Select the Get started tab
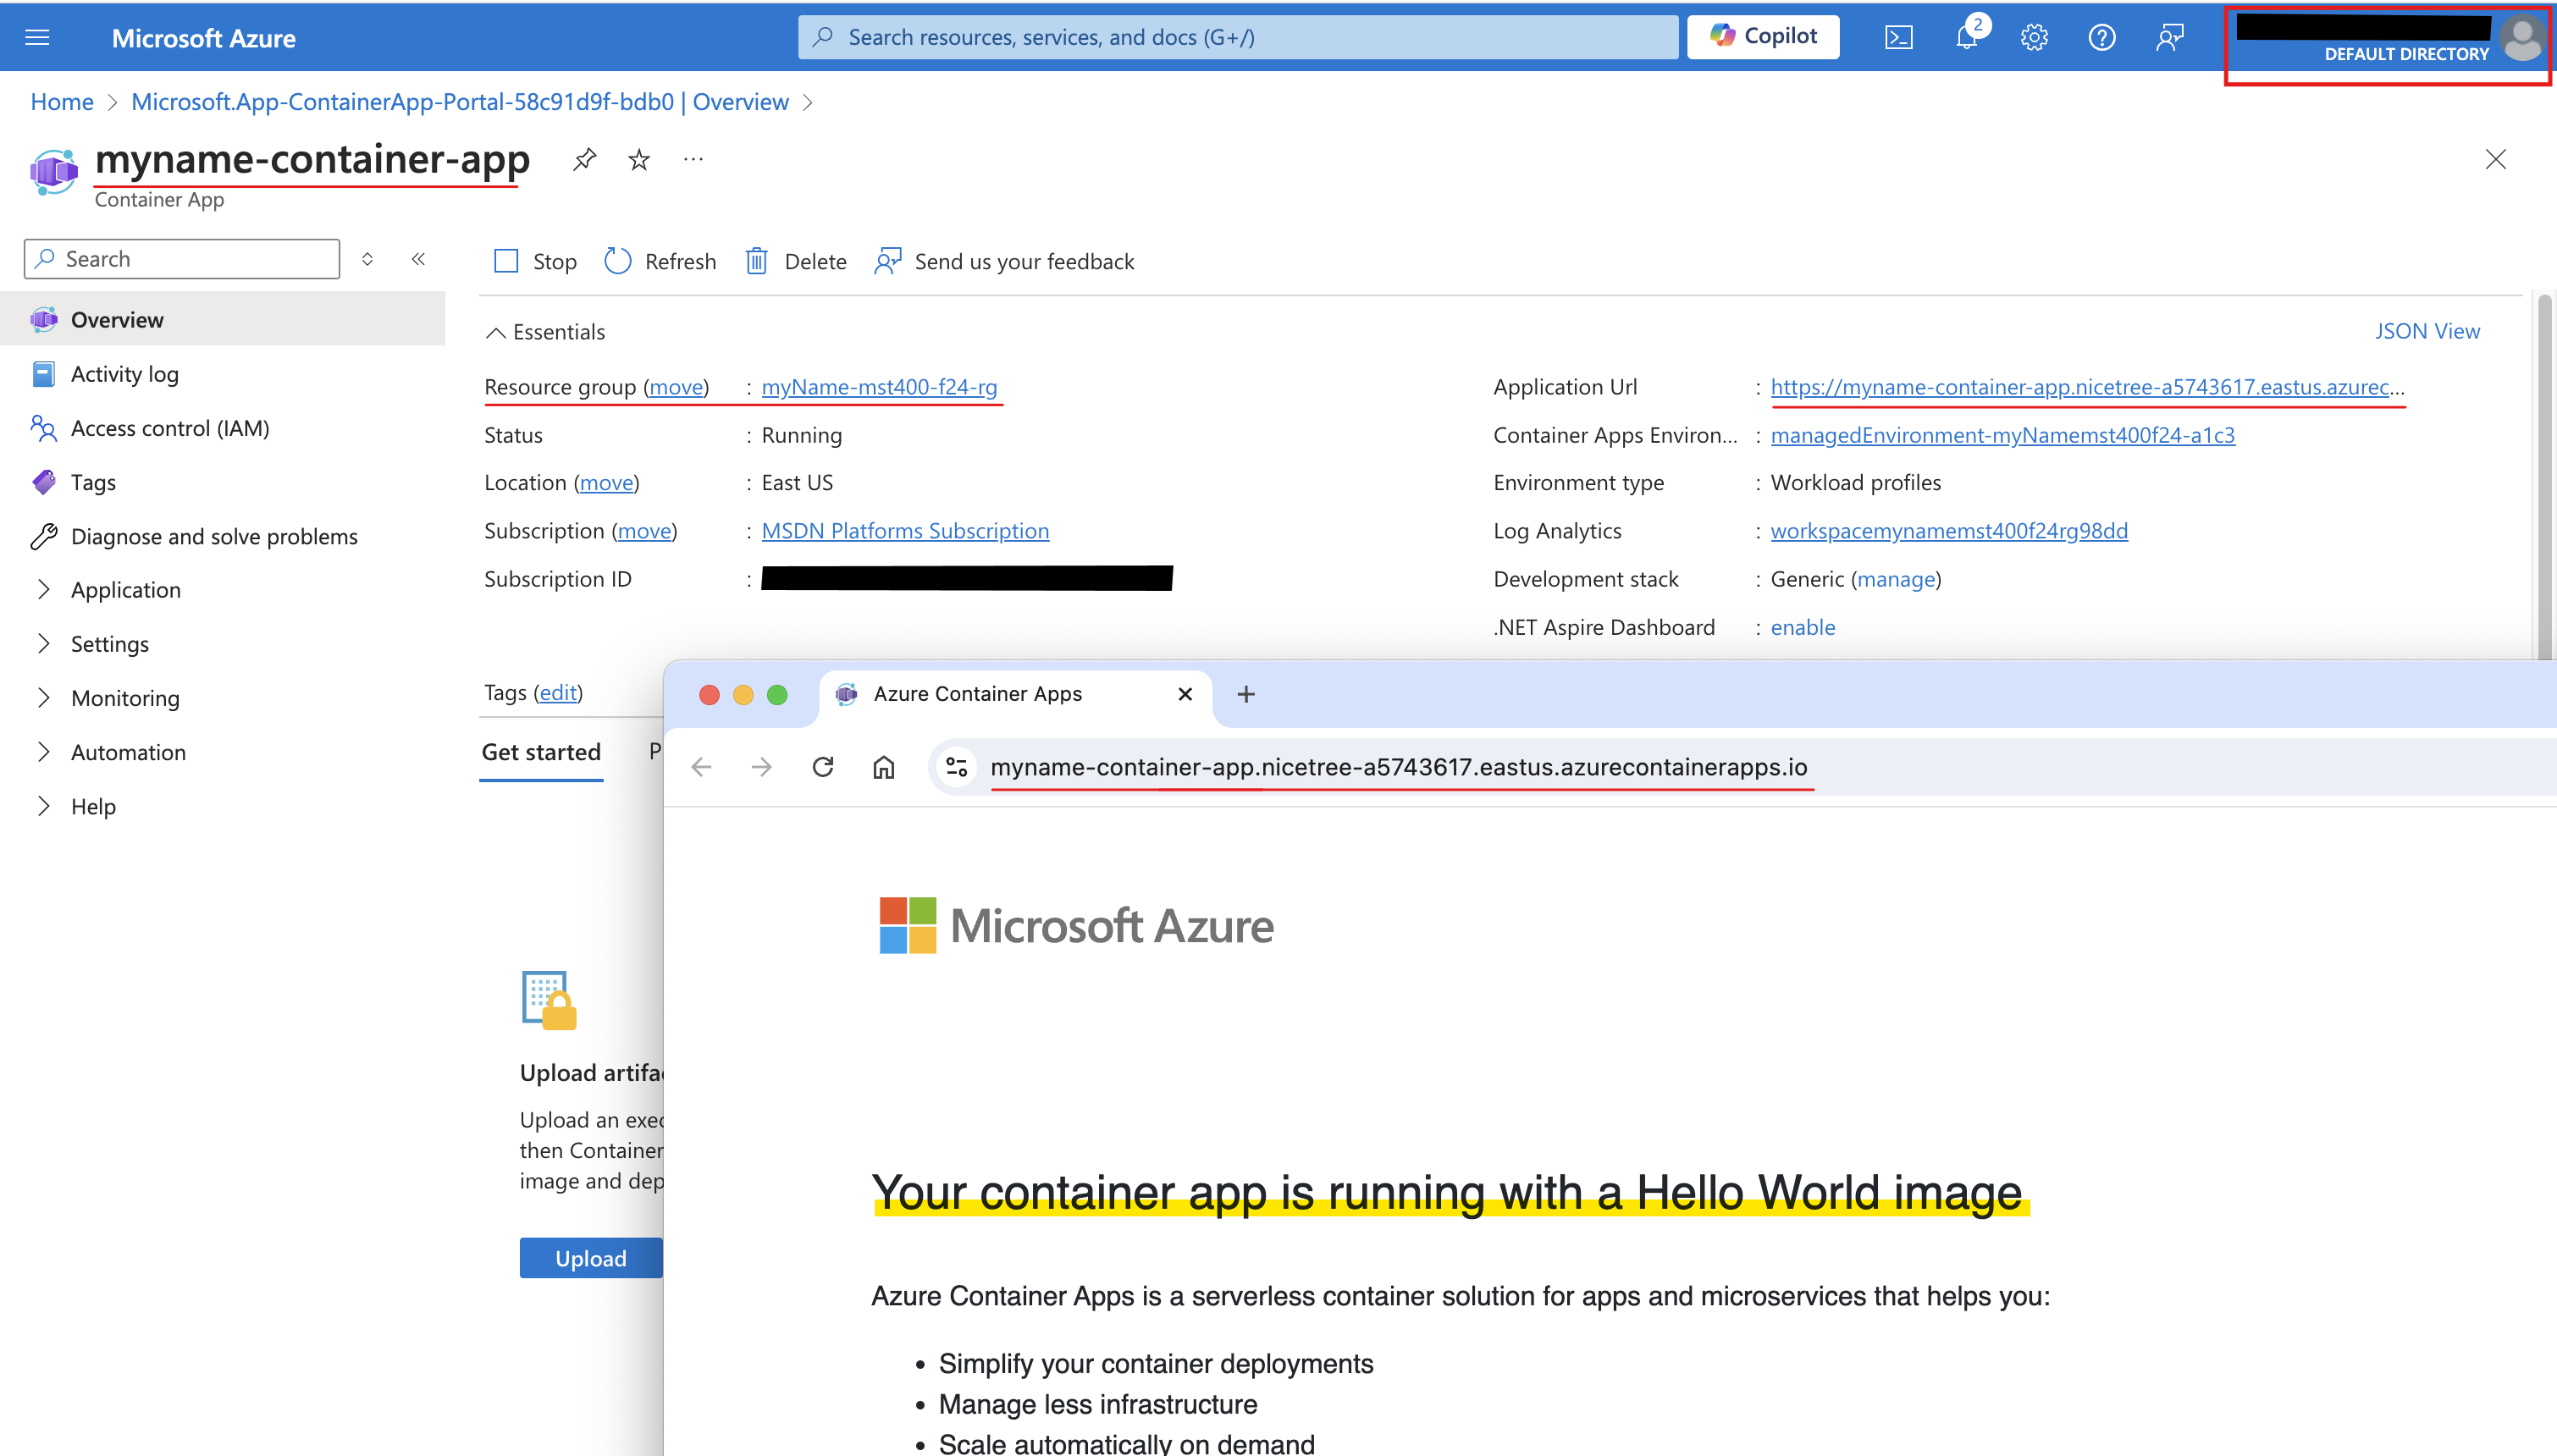Viewport: 2557px width, 1456px height. pyautogui.click(x=541, y=753)
